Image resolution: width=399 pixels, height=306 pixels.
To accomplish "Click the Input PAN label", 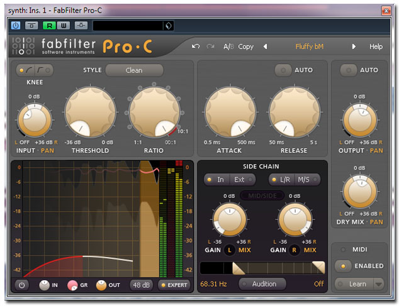I will 47,151.
